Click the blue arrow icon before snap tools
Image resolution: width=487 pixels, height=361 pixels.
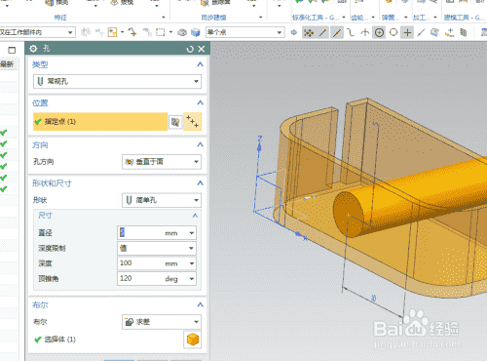click(294, 32)
